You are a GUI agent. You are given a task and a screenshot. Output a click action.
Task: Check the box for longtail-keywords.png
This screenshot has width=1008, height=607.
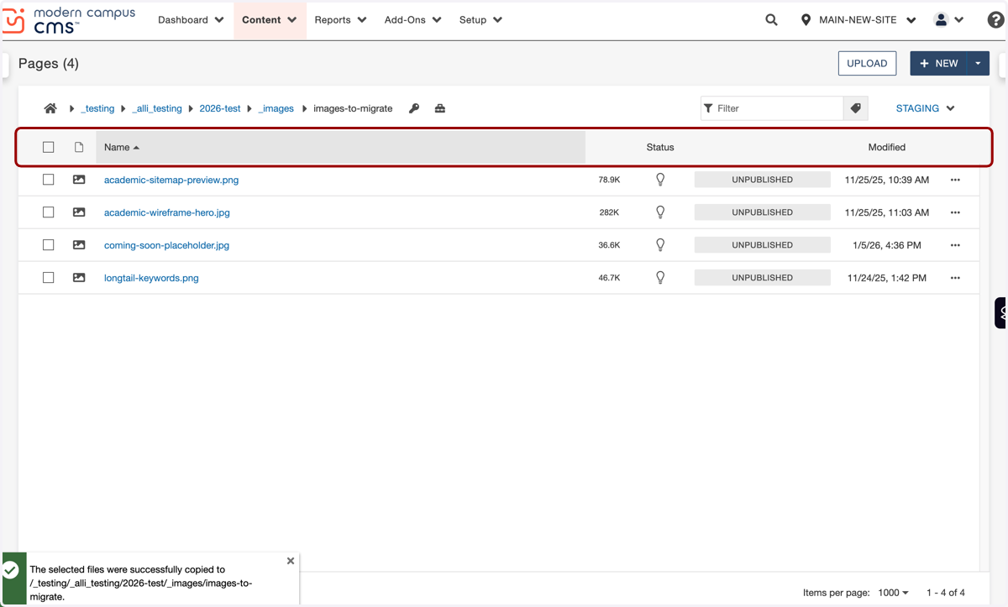coord(49,278)
